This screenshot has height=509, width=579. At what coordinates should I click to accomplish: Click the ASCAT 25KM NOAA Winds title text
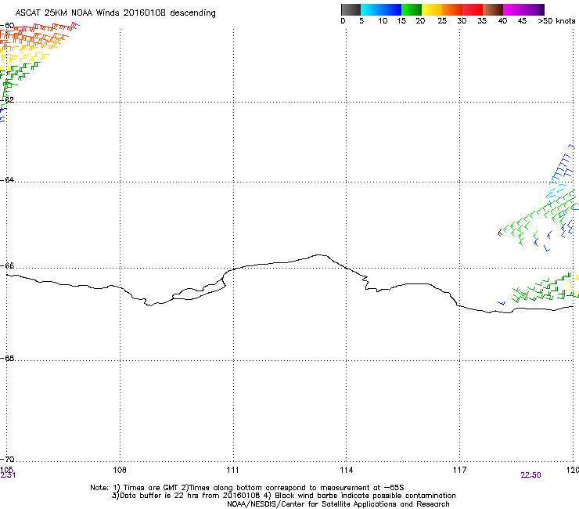(x=115, y=13)
